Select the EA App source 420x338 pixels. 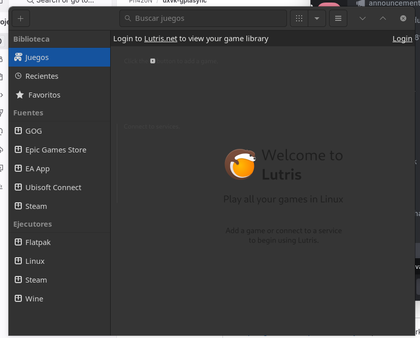(59, 169)
